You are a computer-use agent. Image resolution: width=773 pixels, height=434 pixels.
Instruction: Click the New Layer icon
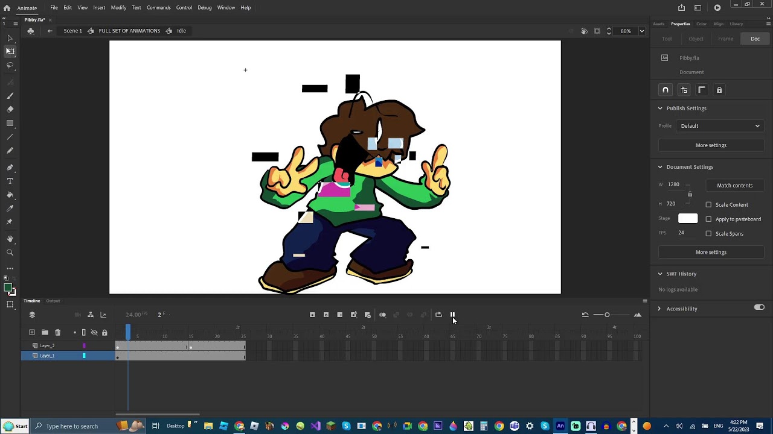coord(32,332)
